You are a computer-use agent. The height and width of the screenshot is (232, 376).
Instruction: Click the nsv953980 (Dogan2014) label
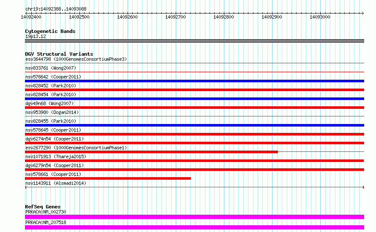click(x=52, y=112)
